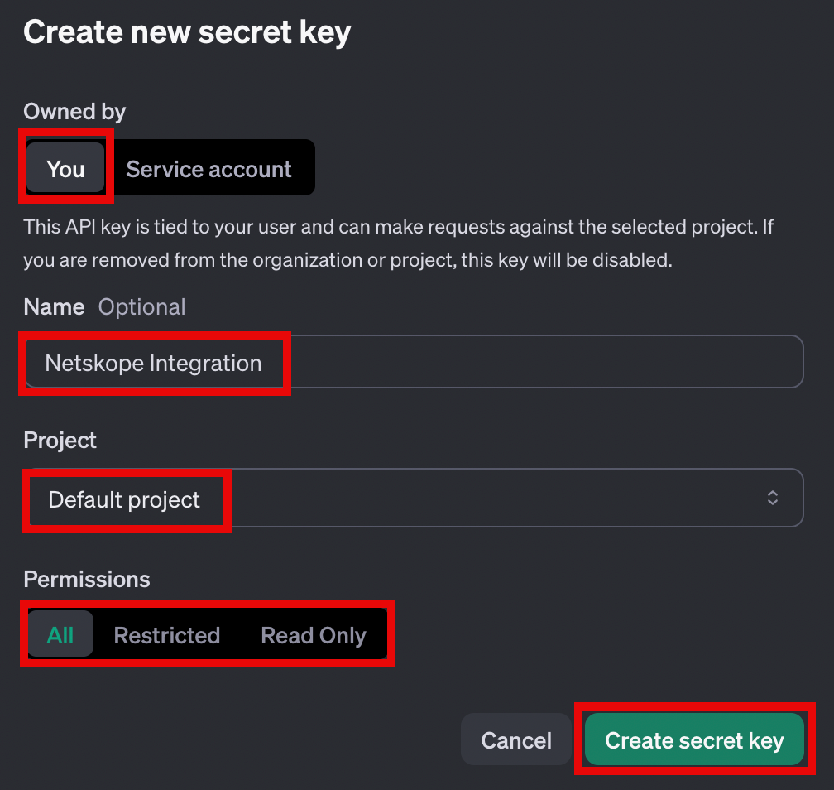Click the green Create secret key action
The image size is (834, 790).
coord(694,739)
